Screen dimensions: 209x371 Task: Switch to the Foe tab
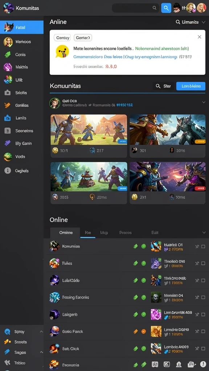click(x=88, y=233)
